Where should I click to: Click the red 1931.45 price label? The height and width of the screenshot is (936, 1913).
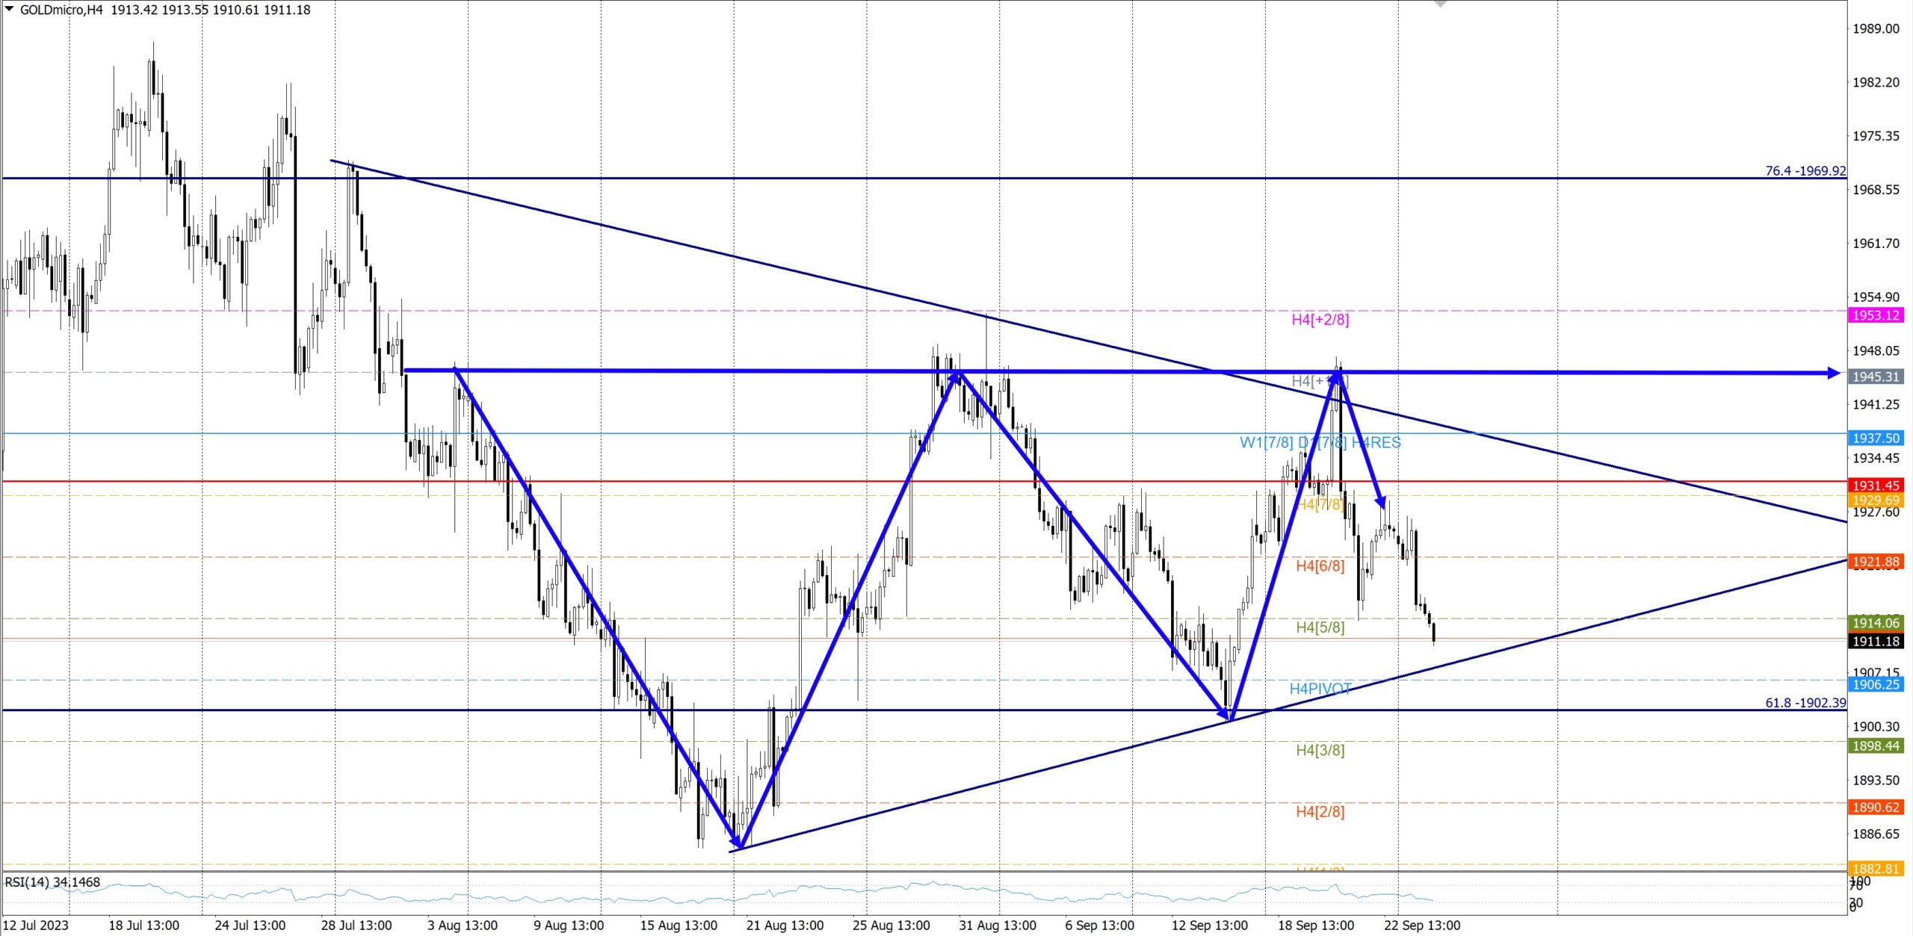click(x=1876, y=486)
